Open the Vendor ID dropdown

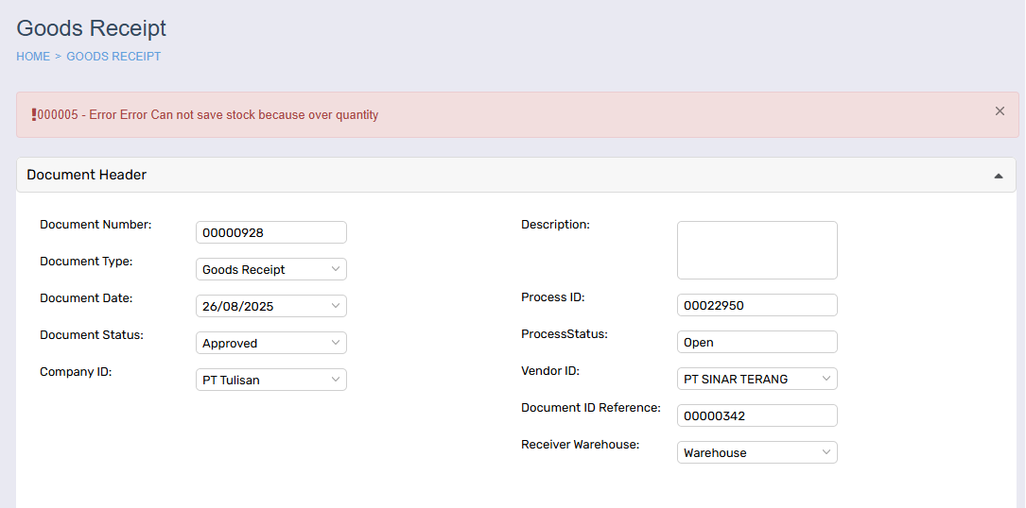757,379
